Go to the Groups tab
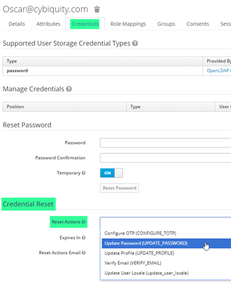The width and height of the screenshot is (231, 283). (166, 24)
